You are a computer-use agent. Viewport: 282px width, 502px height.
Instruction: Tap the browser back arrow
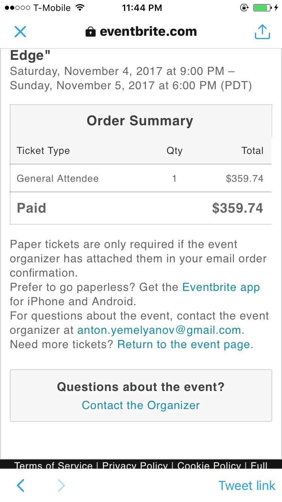21,485
